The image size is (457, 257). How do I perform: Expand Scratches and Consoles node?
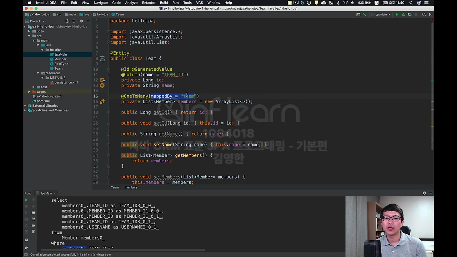click(x=25, y=110)
